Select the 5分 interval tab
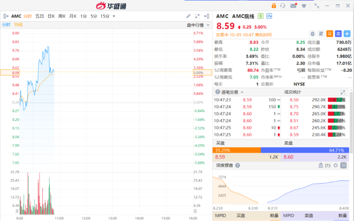This screenshot has width=354, height=221. 94,16
